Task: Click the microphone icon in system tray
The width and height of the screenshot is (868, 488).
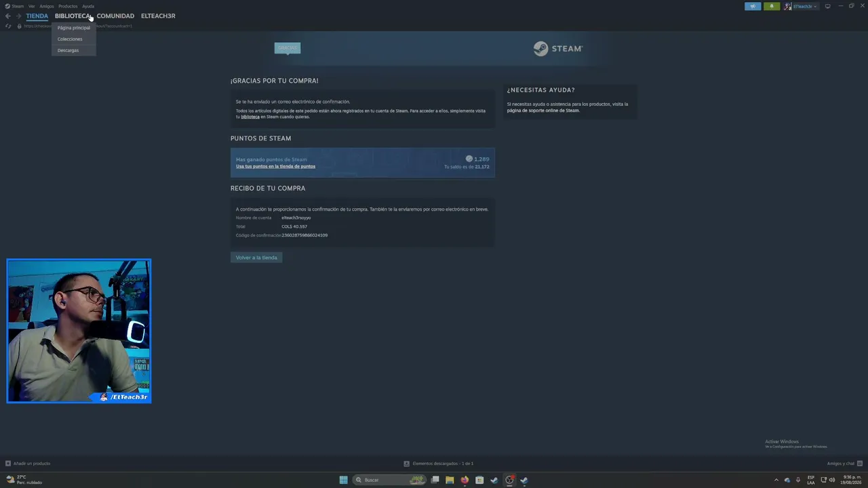Action: point(798,480)
